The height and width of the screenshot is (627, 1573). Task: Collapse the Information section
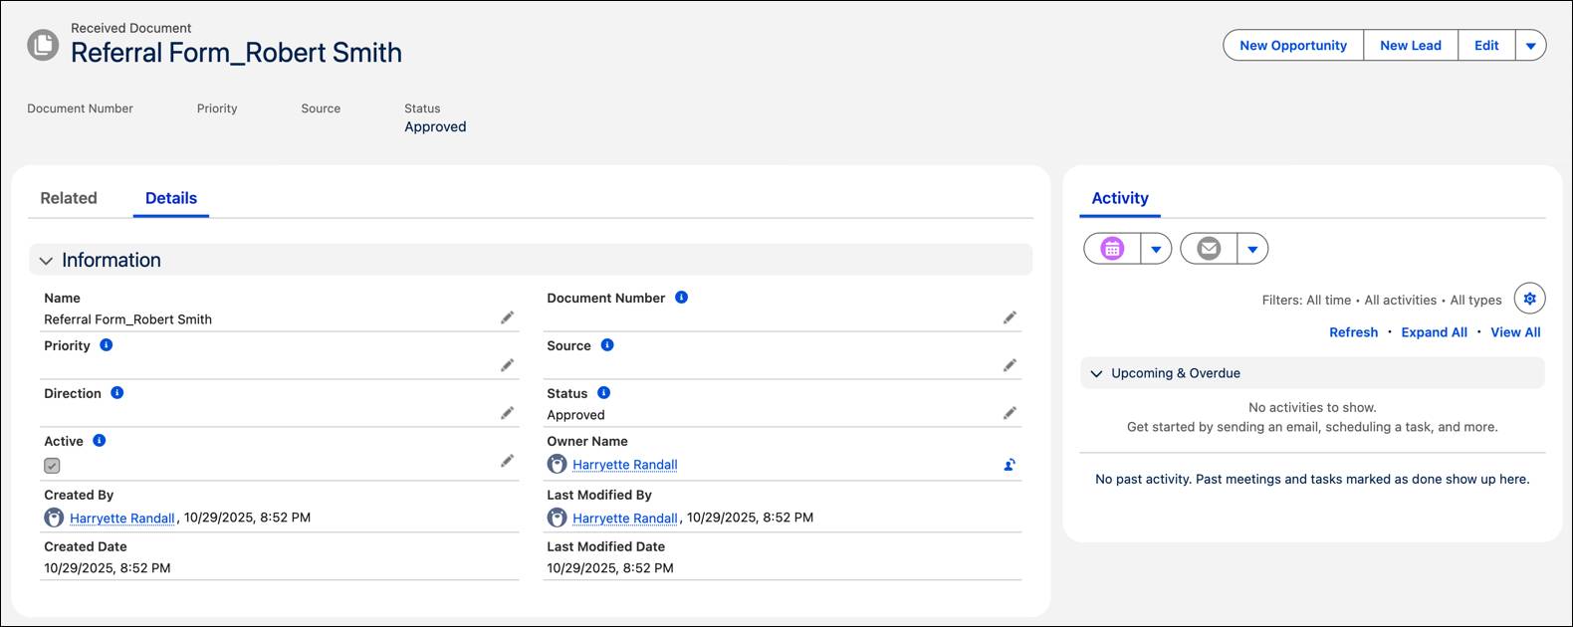[46, 261]
